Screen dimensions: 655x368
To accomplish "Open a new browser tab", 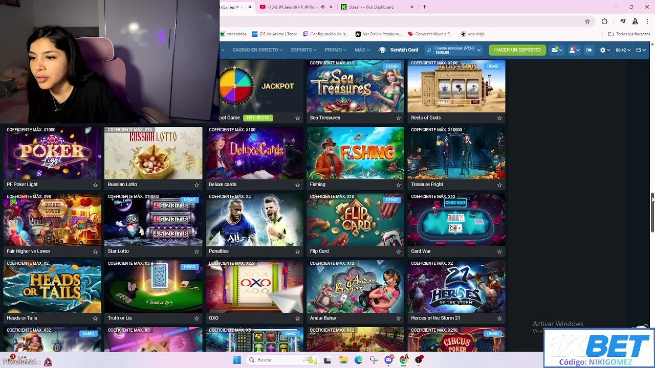I will [424, 7].
